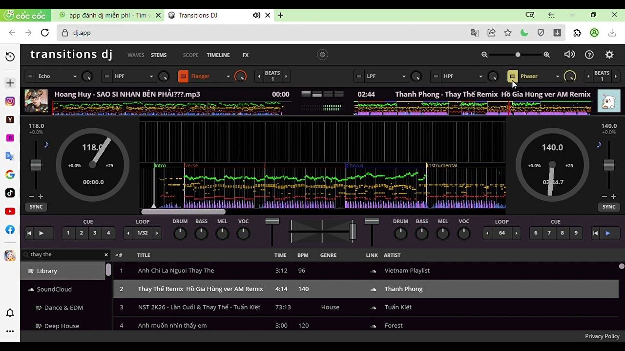This screenshot has width=625, height=351.
Task: Click the SoundCloud link icon for Thanh Phong row
Action: pyautogui.click(x=374, y=289)
